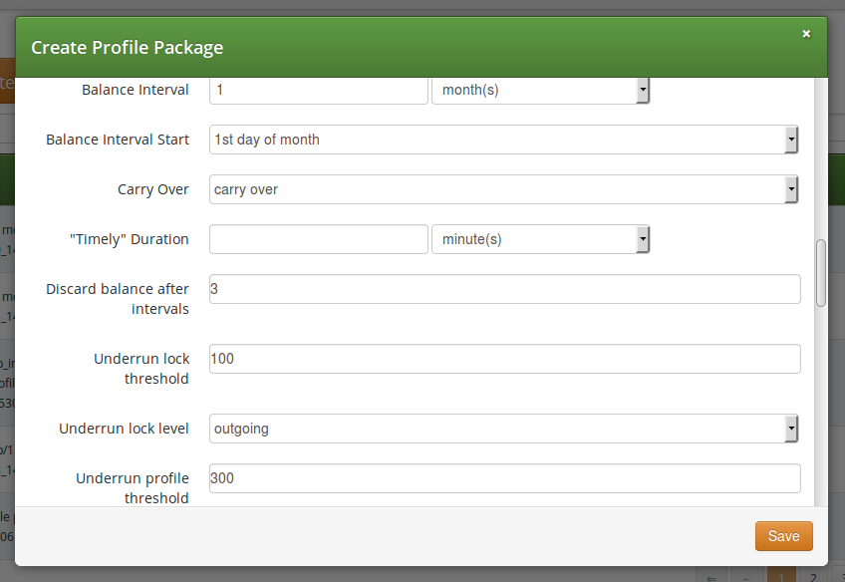Select the Underrun lock threshold field
The height and width of the screenshot is (582, 845).
tap(504, 359)
